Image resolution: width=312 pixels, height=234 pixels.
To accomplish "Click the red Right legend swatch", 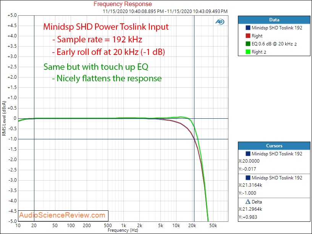I will point(248,36).
